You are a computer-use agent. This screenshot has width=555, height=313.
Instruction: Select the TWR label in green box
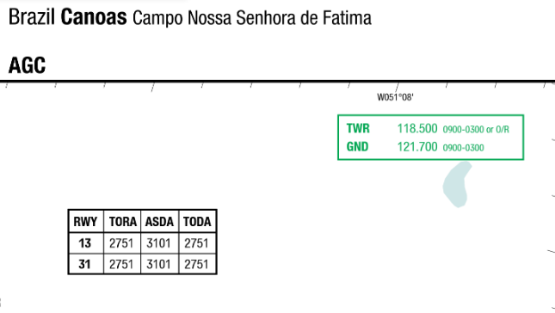[x=358, y=128]
